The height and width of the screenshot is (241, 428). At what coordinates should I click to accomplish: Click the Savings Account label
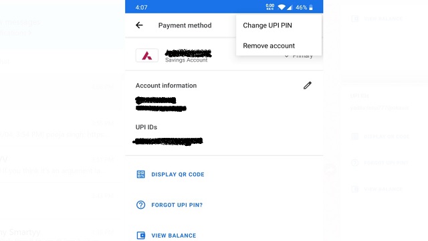point(186,60)
